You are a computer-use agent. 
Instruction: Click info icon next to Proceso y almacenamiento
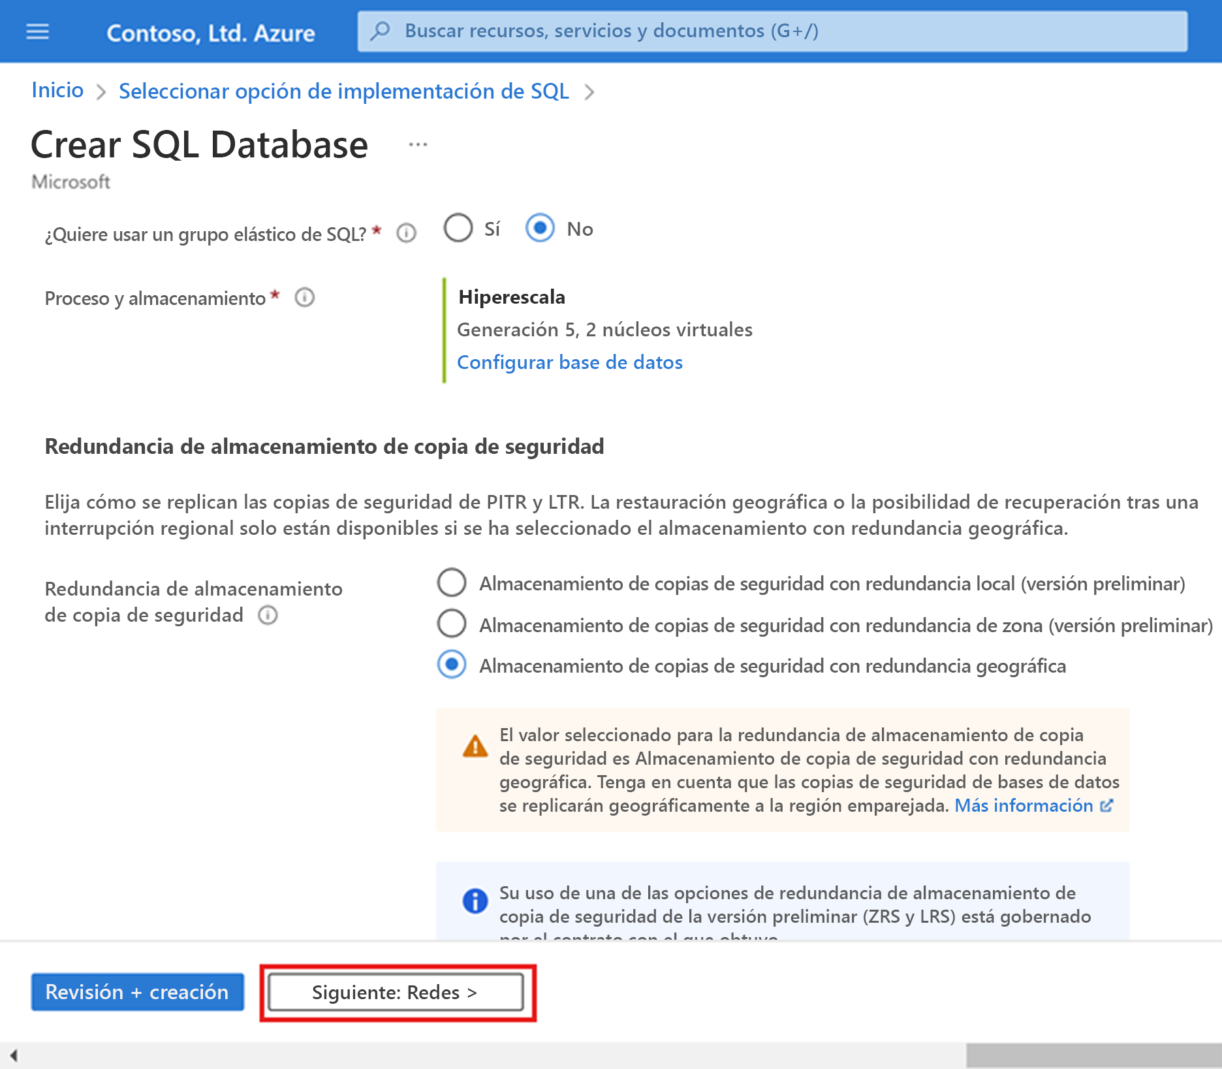pyautogui.click(x=305, y=298)
